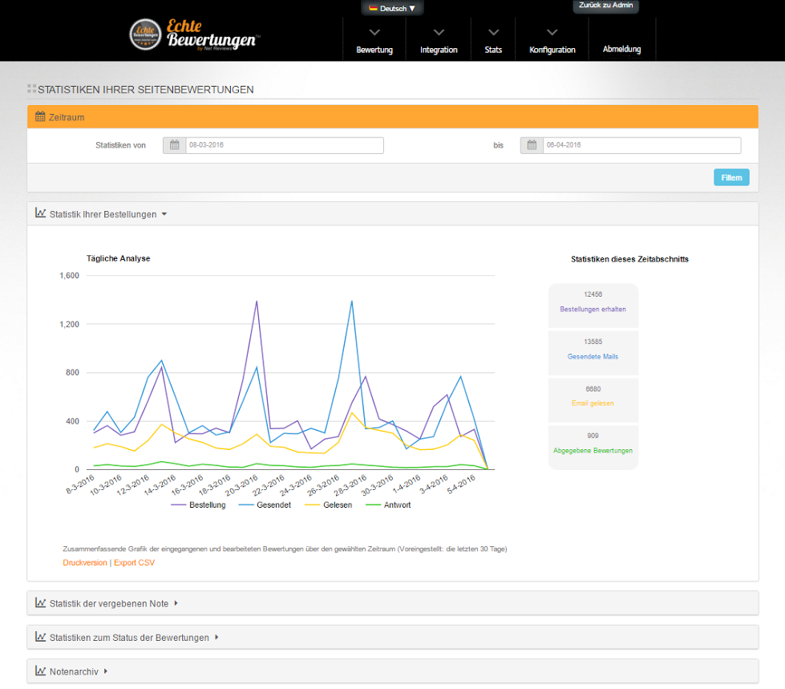Click the 1,600 y-axis label
This screenshot has width=785, height=689.
pos(69,275)
